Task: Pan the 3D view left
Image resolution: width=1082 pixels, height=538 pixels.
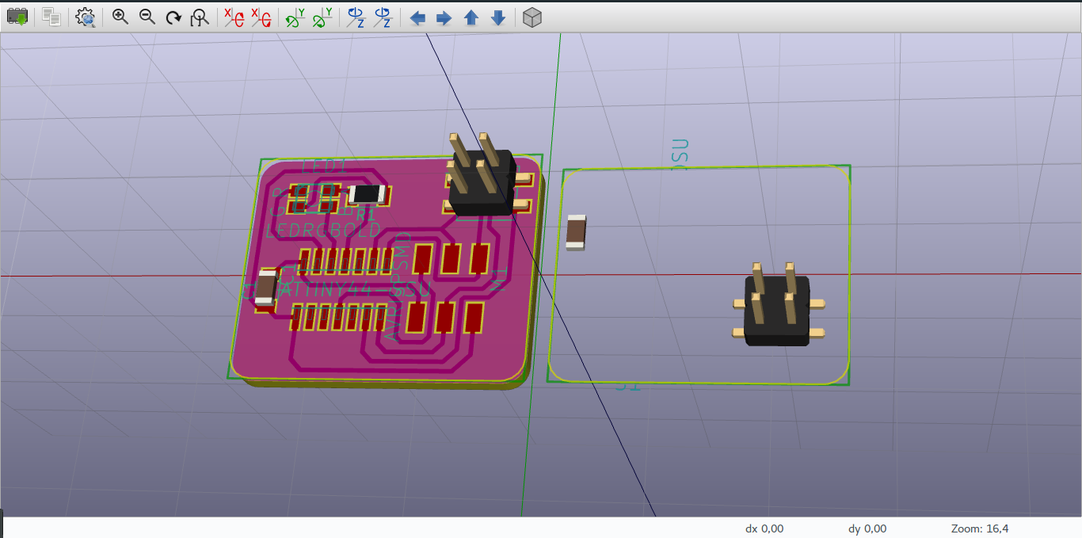Action: tap(417, 17)
